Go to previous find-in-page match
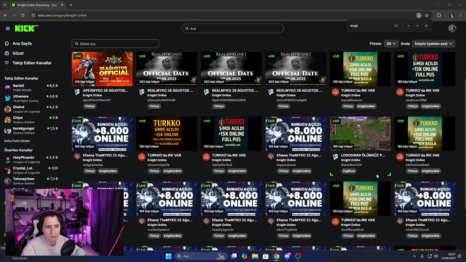Image resolution: width=466 pixels, height=262 pixels. pyautogui.click(x=408, y=26)
